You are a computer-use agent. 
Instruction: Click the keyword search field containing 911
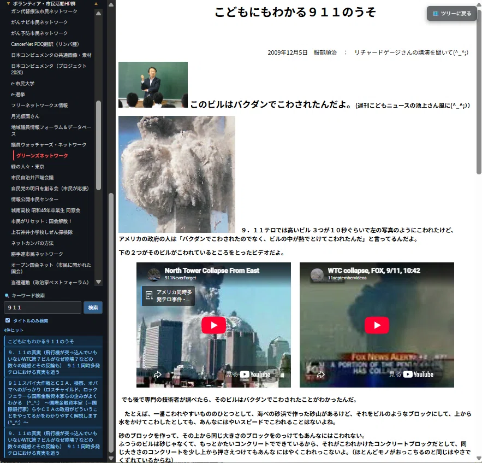(43, 308)
